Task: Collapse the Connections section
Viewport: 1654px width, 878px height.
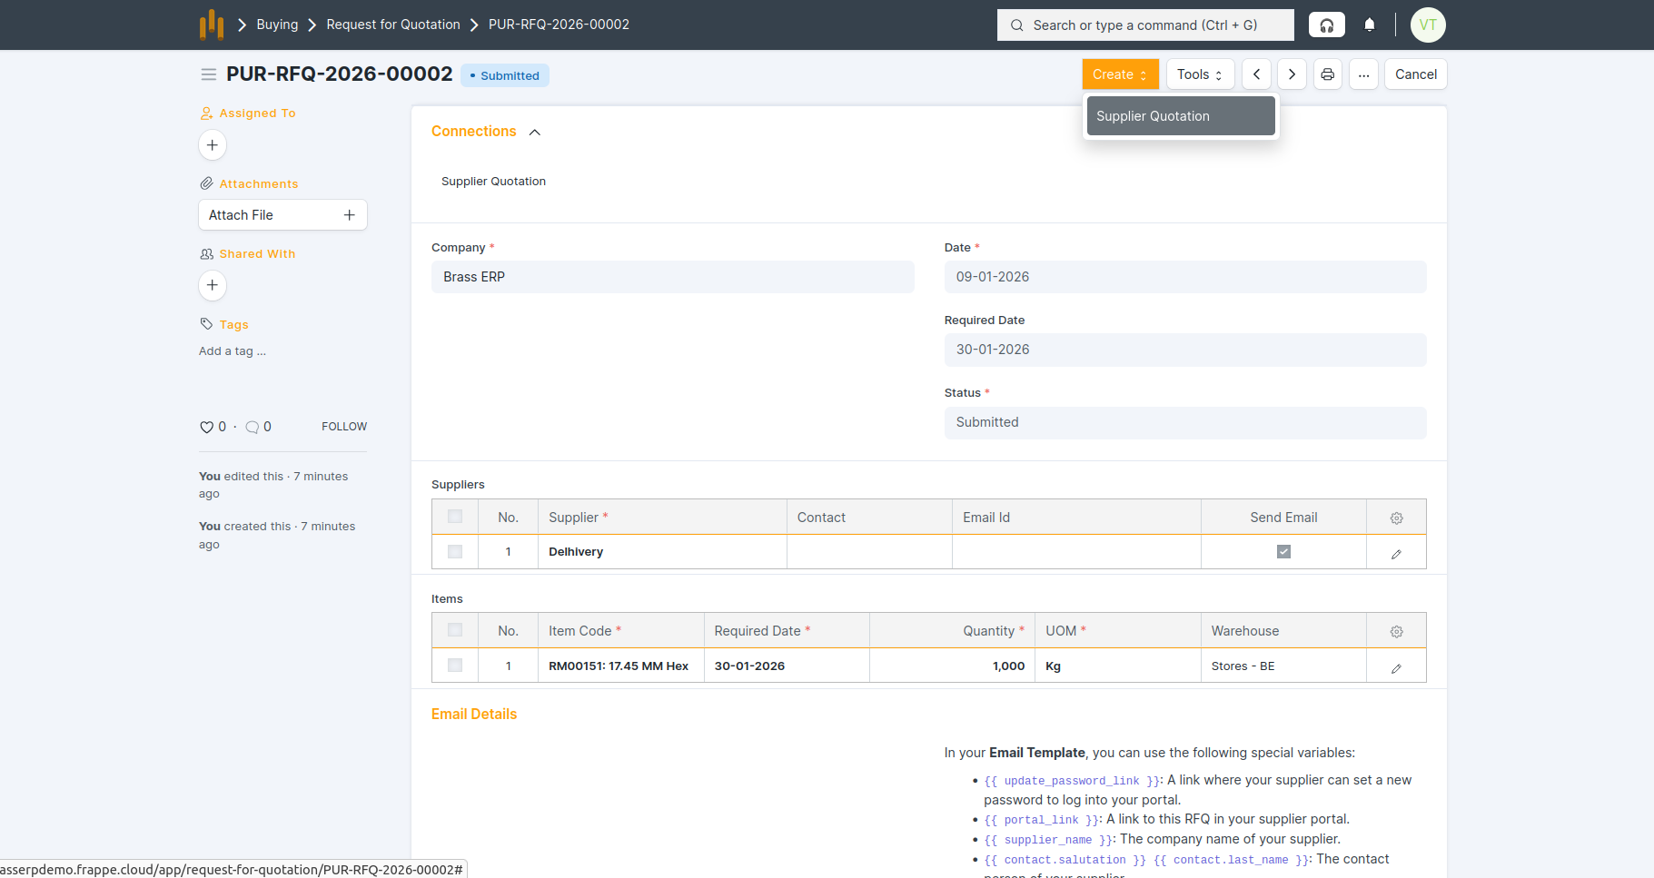Action: (x=535, y=133)
